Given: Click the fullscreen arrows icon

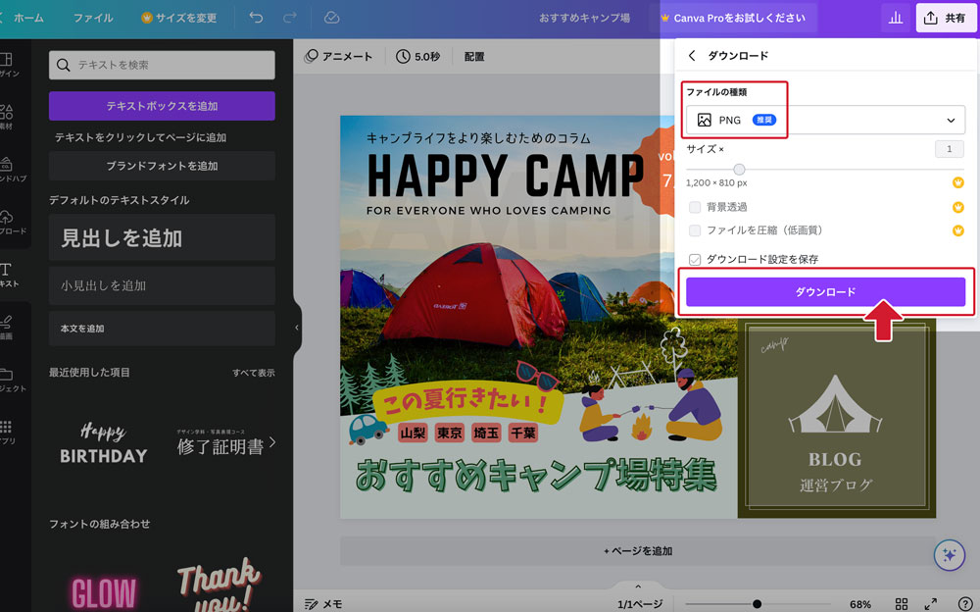Looking at the screenshot, I should pos(931,604).
